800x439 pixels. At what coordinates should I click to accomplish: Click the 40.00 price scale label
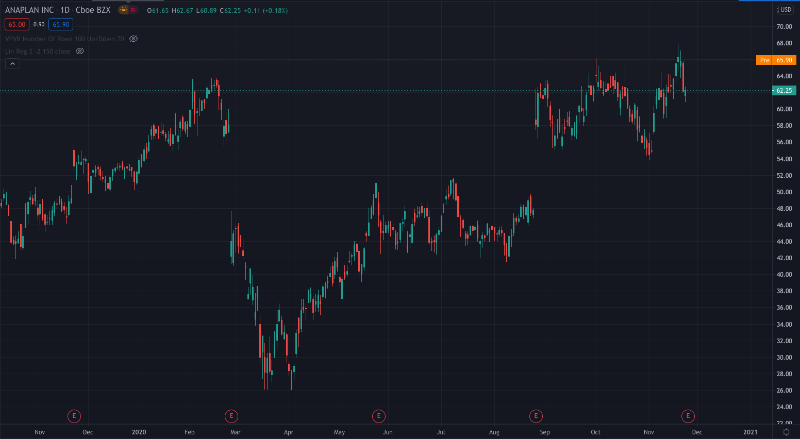click(x=784, y=275)
